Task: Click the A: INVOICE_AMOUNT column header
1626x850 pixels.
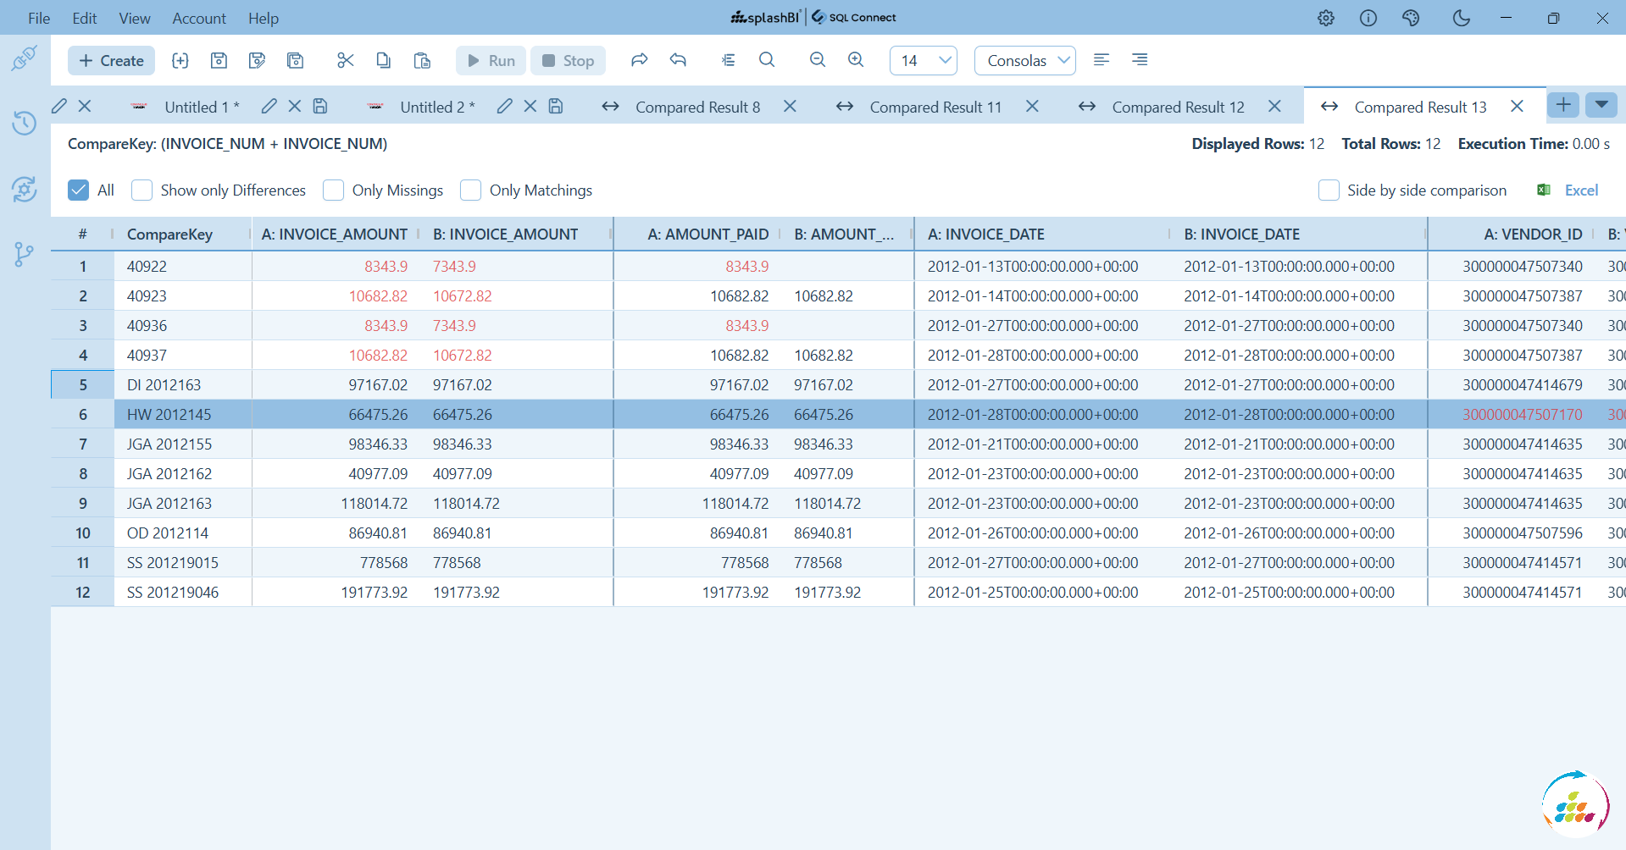Action: pos(334,235)
